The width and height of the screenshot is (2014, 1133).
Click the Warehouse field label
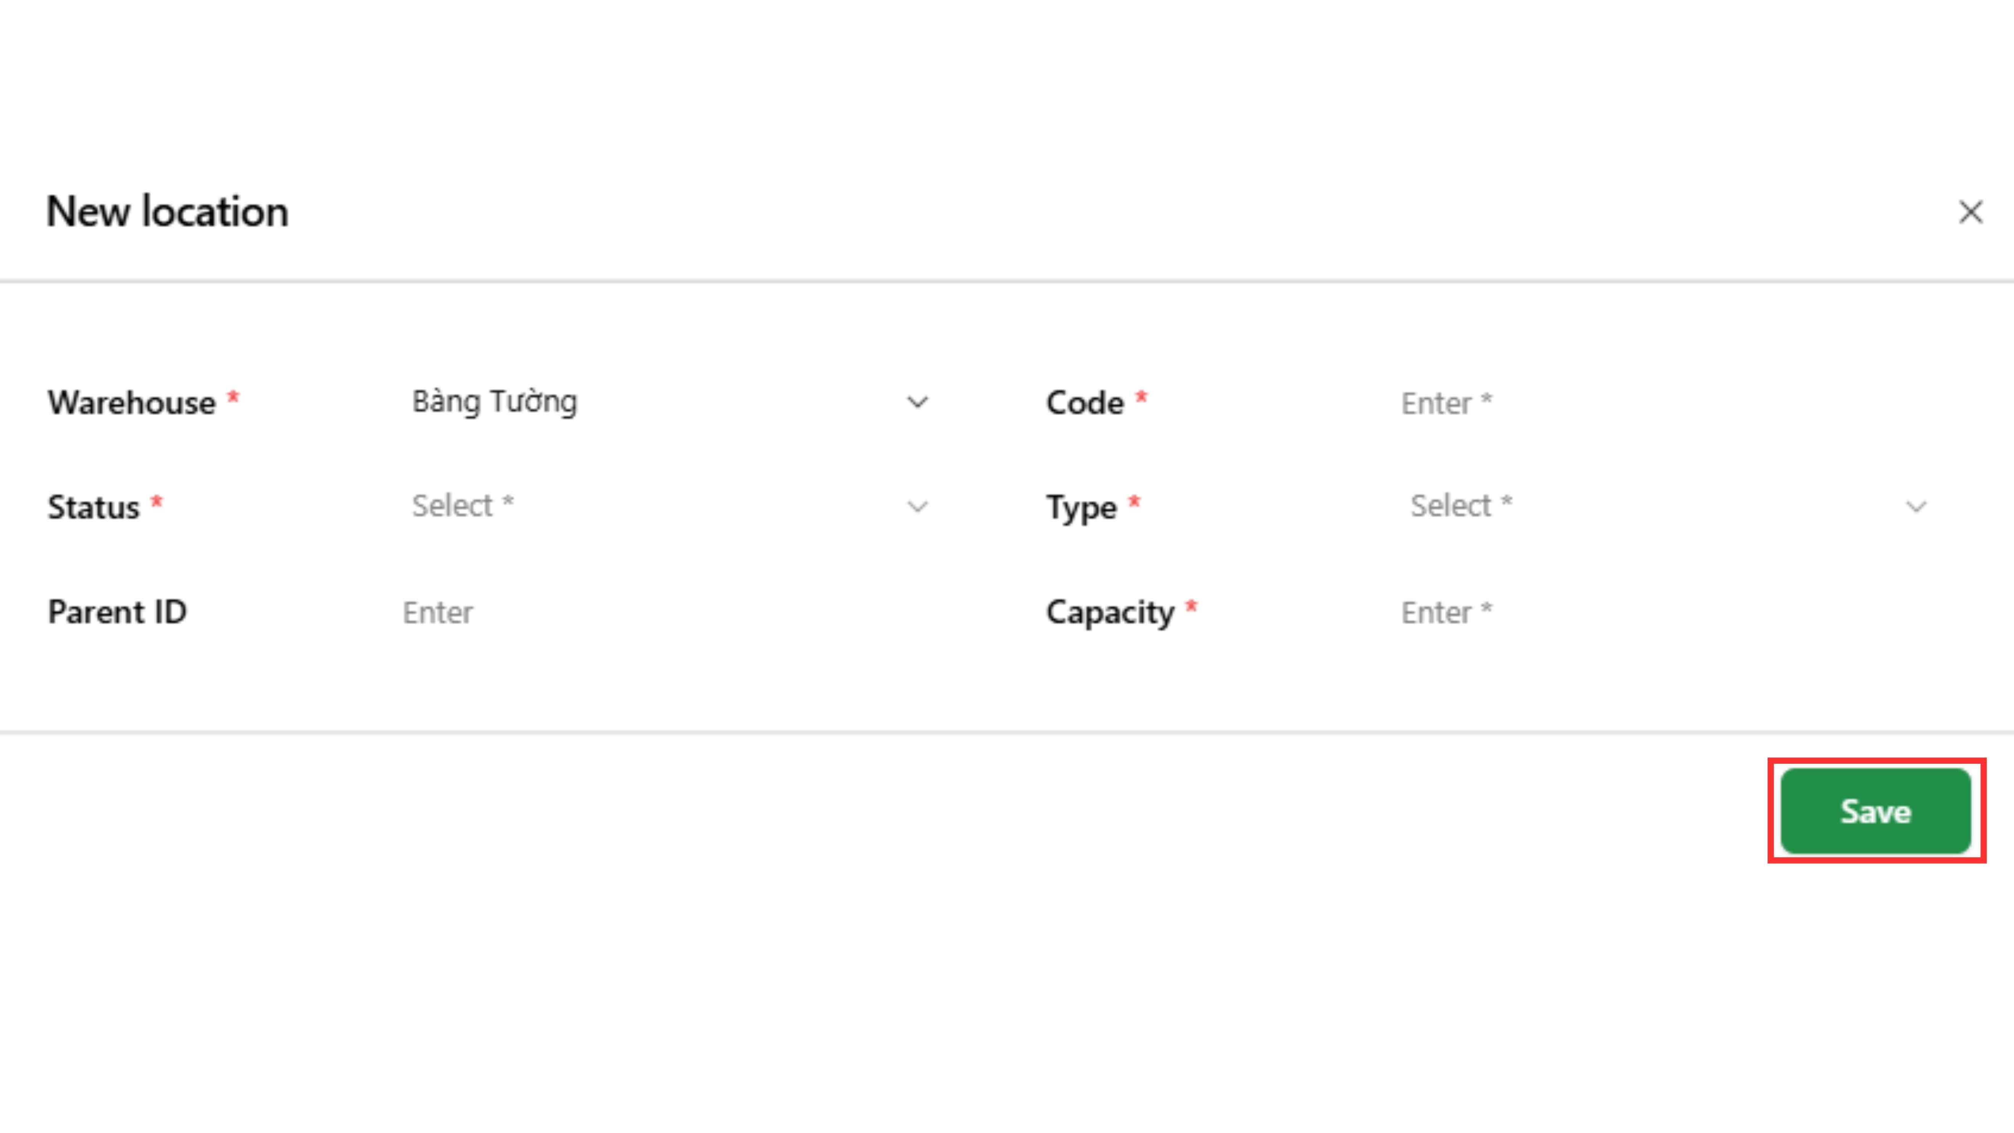[131, 403]
